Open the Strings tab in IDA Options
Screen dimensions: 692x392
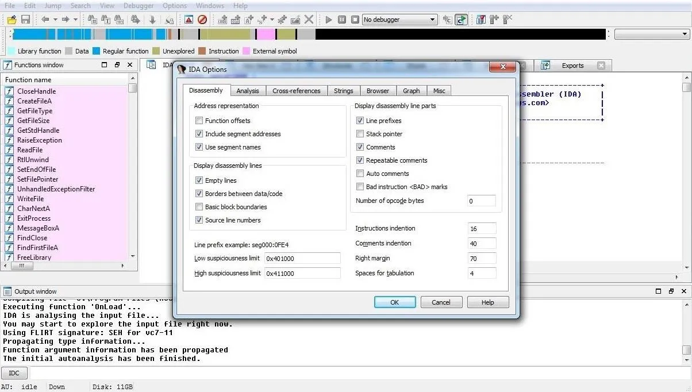tap(344, 91)
